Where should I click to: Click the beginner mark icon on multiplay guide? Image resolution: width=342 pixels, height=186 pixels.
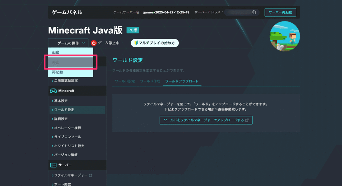tap(136, 43)
